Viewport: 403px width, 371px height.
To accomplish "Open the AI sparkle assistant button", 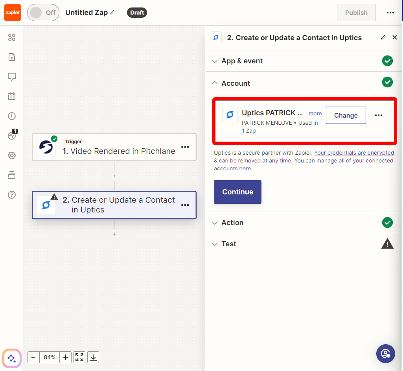I will pyautogui.click(x=11, y=358).
